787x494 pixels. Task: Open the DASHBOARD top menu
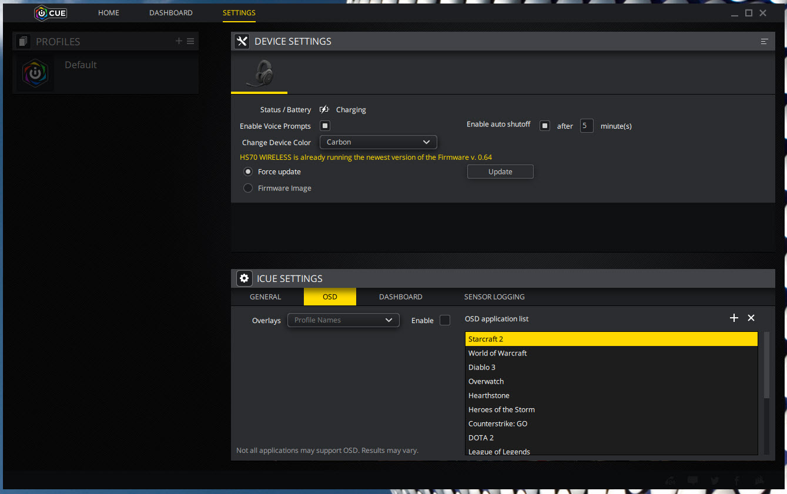click(x=171, y=13)
